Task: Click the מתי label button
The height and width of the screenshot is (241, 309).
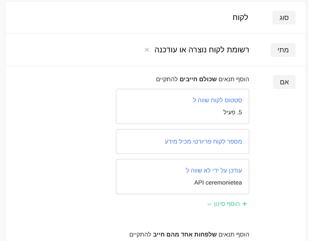Action: [x=283, y=50]
